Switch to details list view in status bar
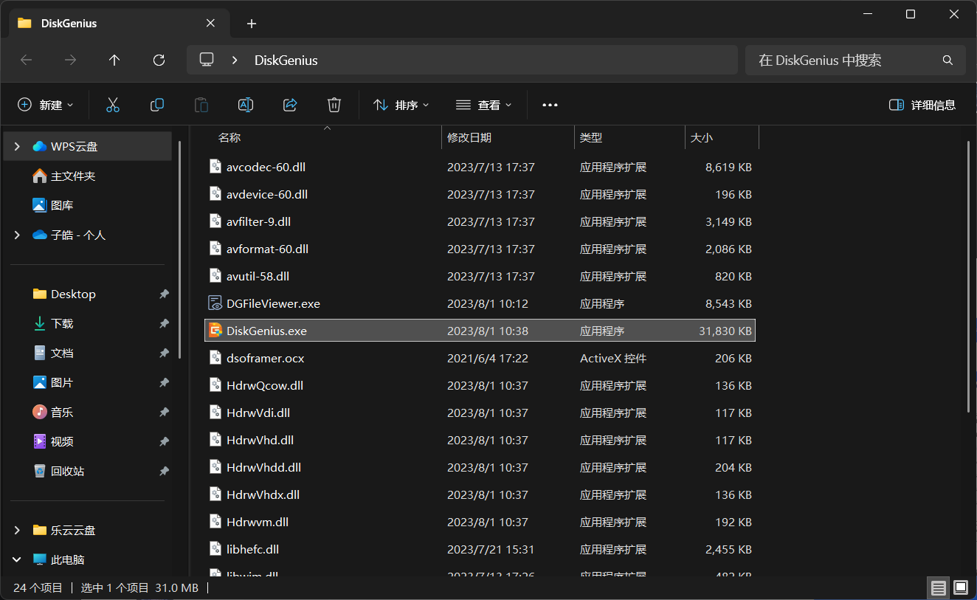977x600 pixels. (x=938, y=588)
